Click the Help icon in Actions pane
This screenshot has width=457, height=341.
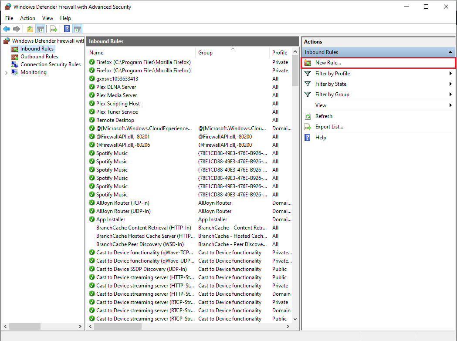(x=308, y=138)
